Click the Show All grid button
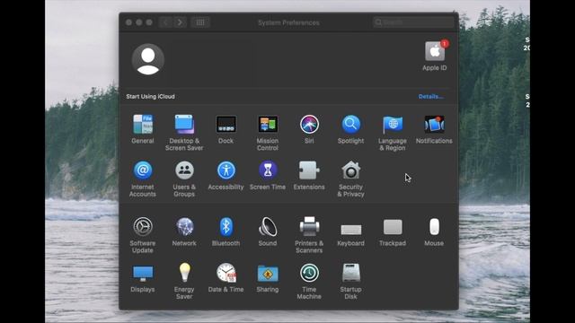 [200, 22]
